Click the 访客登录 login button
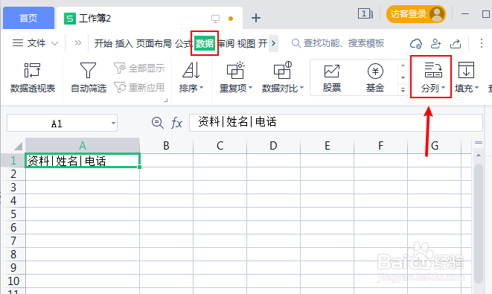 [416, 14]
